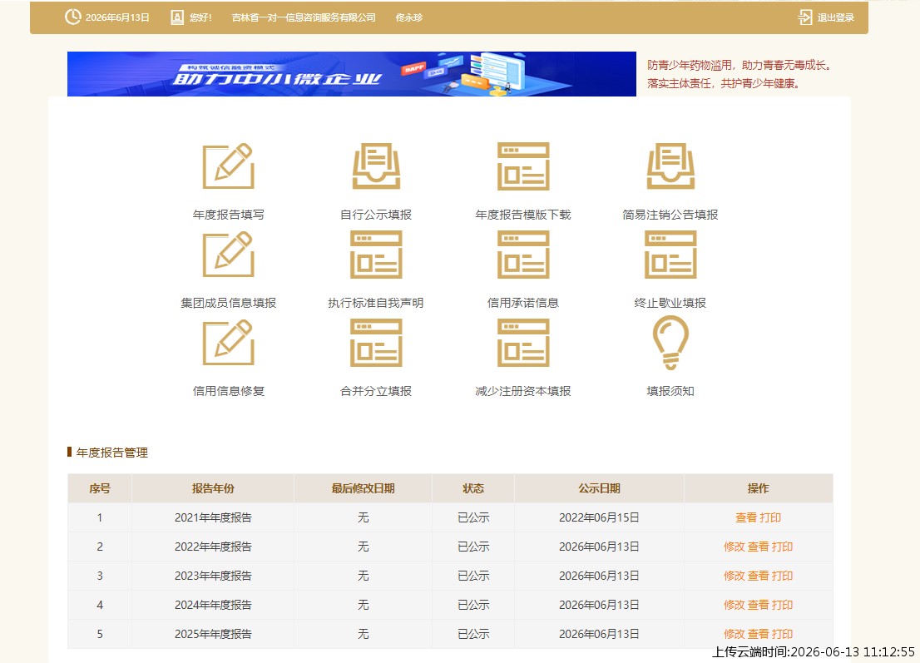The width and height of the screenshot is (920, 663).
Task: Click the user name 佟永珍
Action: click(x=409, y=17)
